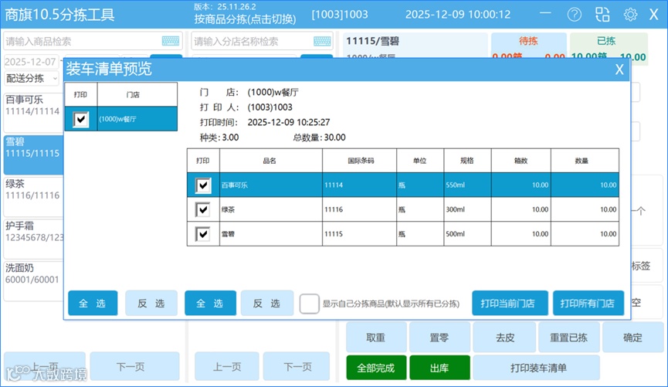
Task: Click 箱数 column header
Action: [520, 161]
